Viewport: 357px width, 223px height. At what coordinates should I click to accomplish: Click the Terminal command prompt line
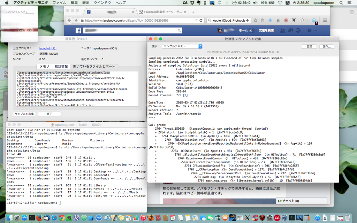[34, 202]
